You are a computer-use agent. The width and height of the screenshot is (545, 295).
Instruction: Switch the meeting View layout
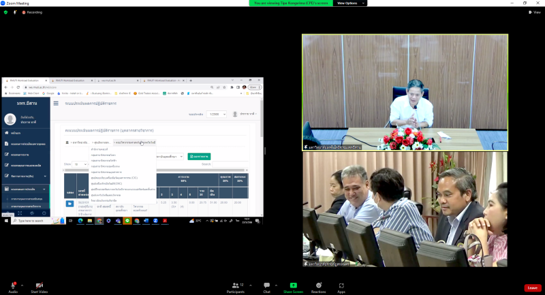tap(535, 12)
